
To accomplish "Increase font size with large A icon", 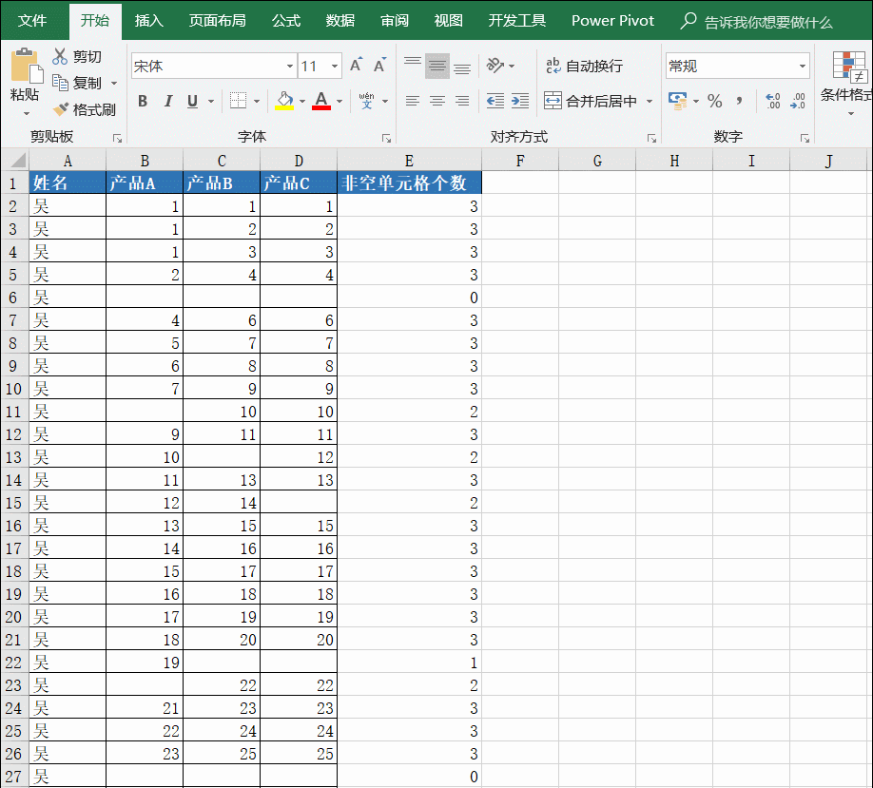I will (x=357, y=65).
